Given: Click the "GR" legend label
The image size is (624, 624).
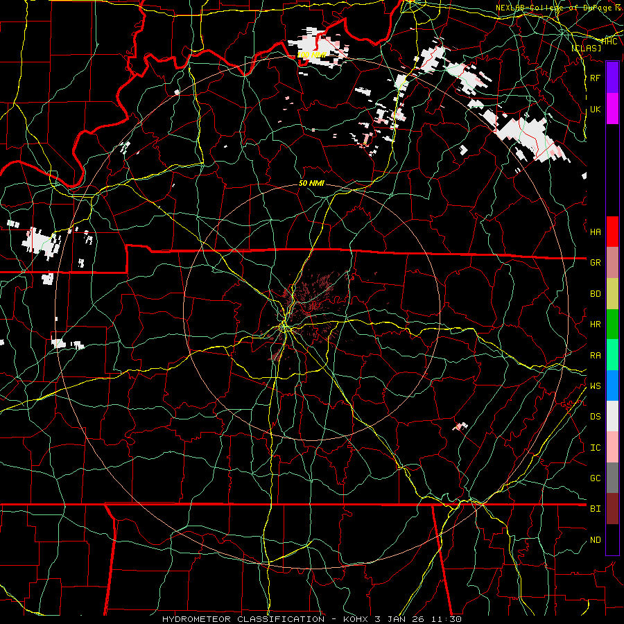Looking at the screenshot, I should tap(595, 262).
